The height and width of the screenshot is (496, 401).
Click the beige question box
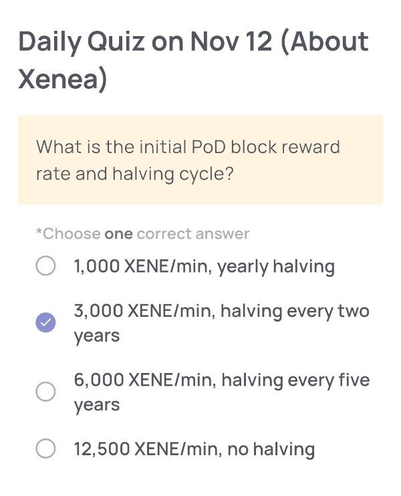200,160
